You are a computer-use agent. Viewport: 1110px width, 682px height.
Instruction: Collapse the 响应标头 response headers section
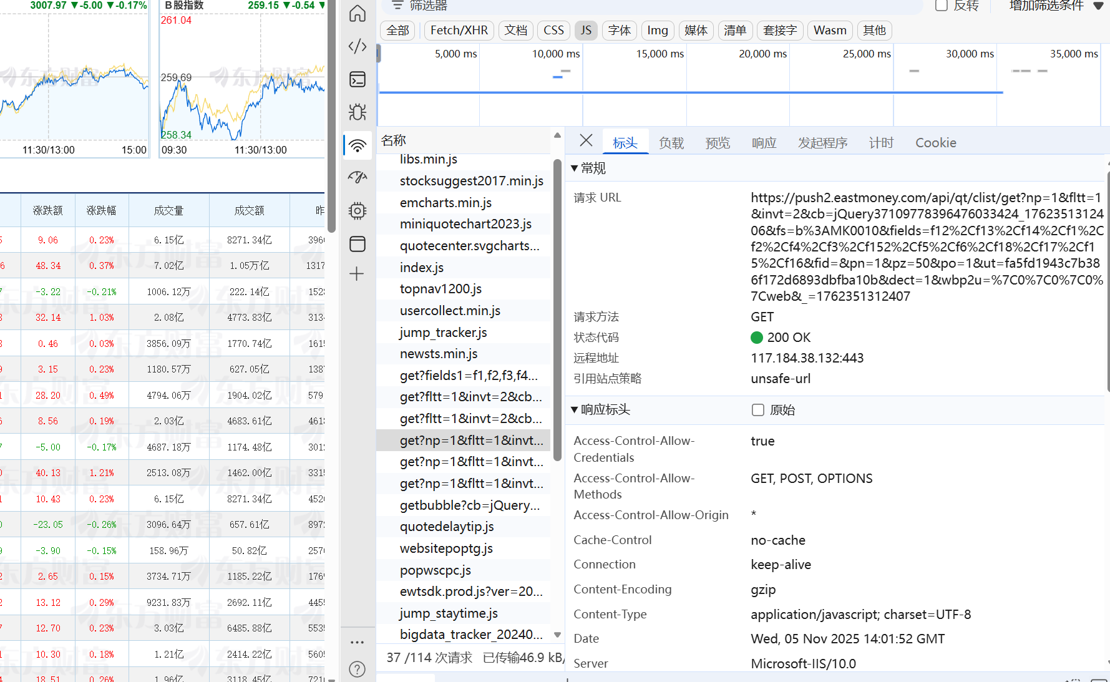click(x=574, y=410)
